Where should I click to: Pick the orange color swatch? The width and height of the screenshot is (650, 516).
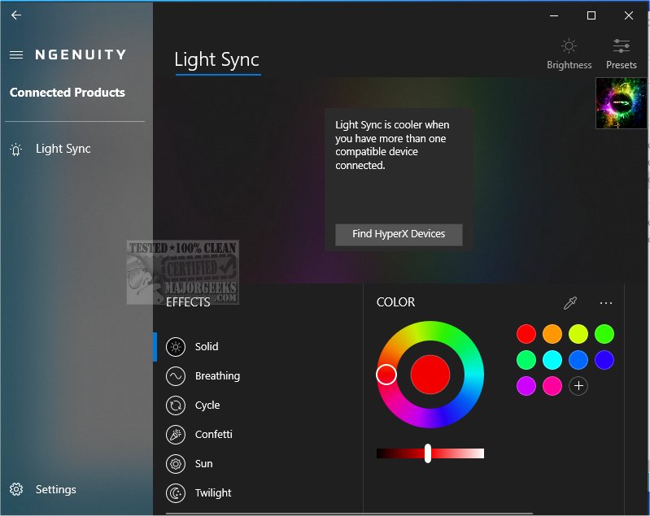click(552, 334)
